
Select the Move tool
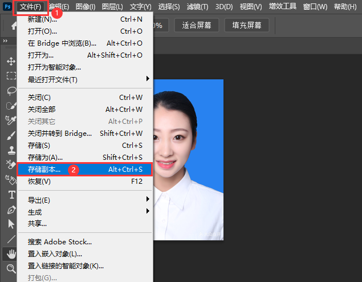[11, 61]
